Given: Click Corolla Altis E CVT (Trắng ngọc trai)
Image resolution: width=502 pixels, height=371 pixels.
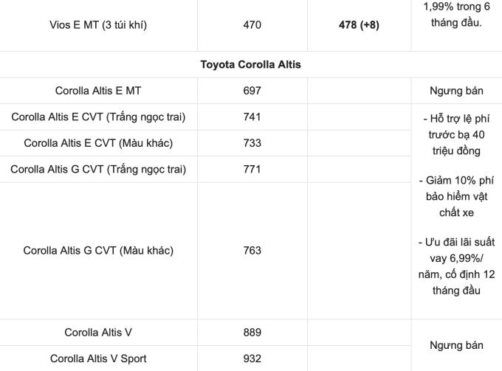Looking at the screenshot, I should point(98,117).
